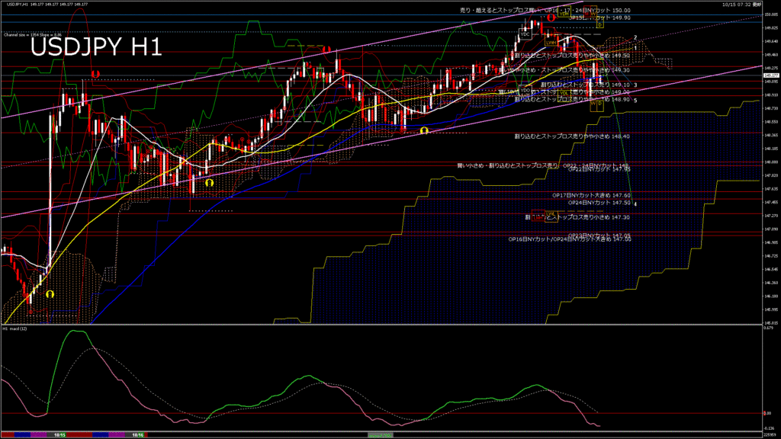The height and width of the screenshot is (439, 781).
Task: Click the wave number 4 label near 147.50
Action: (635, 203)
